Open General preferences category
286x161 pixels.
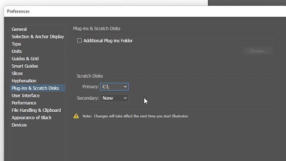(x=19, y=29)
